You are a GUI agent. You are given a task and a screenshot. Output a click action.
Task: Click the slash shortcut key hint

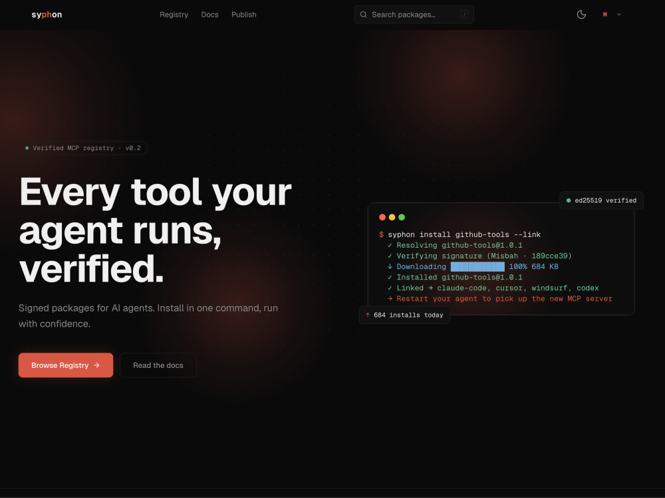coord(464,15)
